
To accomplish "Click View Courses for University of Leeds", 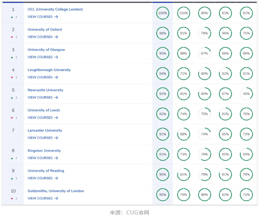I will [40, 118].
